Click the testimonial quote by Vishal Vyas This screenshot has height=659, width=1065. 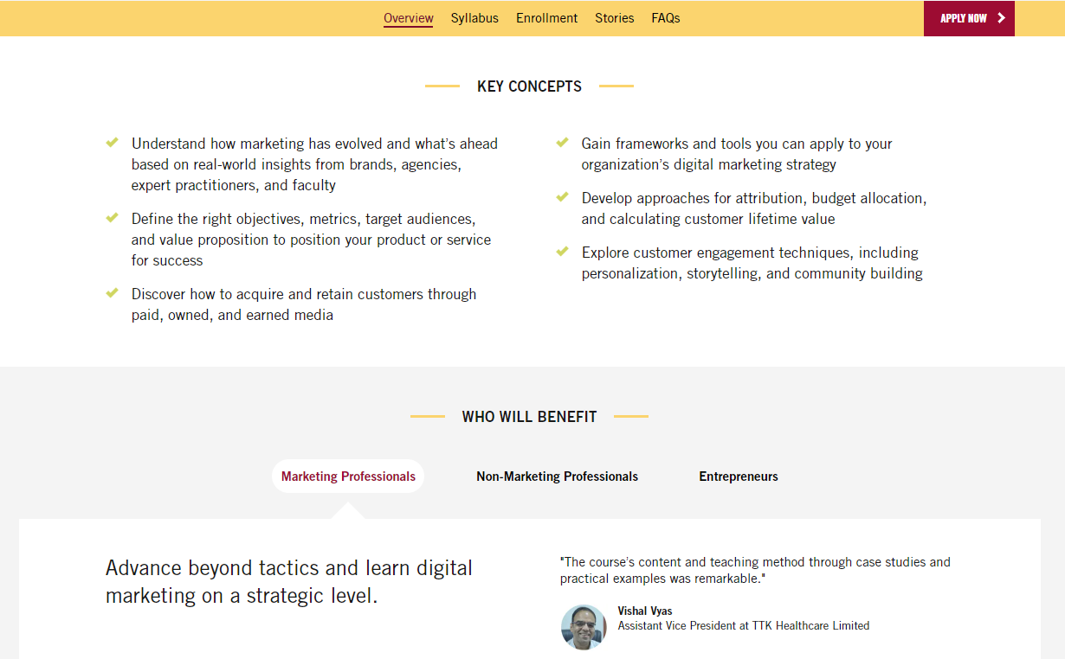[755, 569]
